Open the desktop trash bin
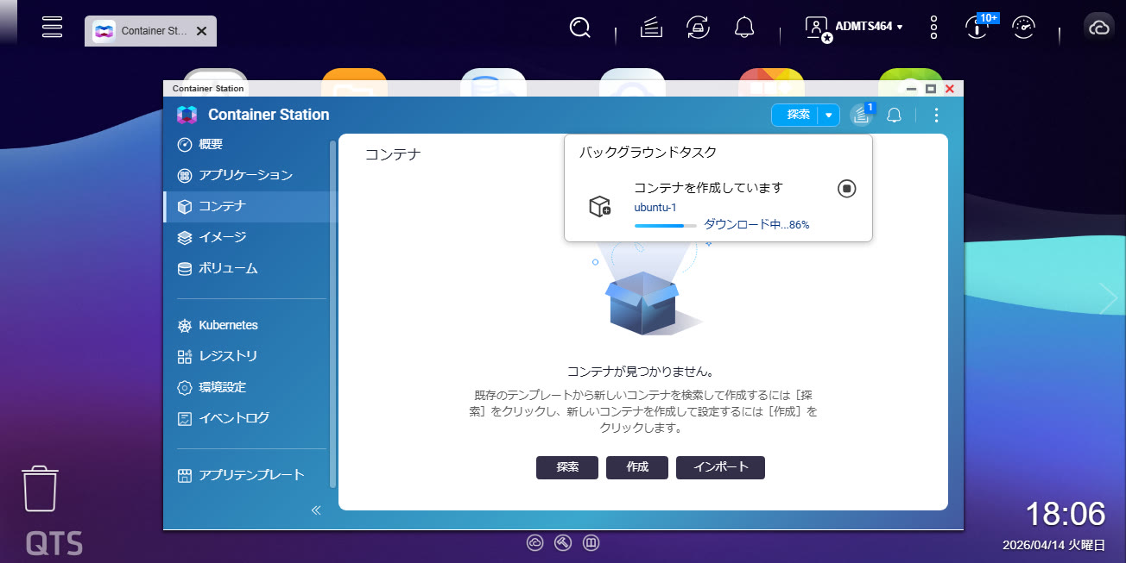Viewport: 1126px width, 563px height. point(40,489)
